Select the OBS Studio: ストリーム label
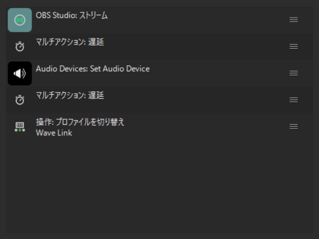Image resolution: width=319 pixels, height=239 pixels. pyautogui.click(x=72, y=16)
